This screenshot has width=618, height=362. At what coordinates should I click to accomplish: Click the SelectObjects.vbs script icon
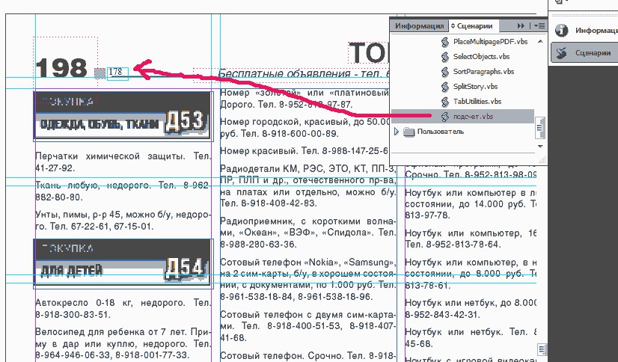445,57
